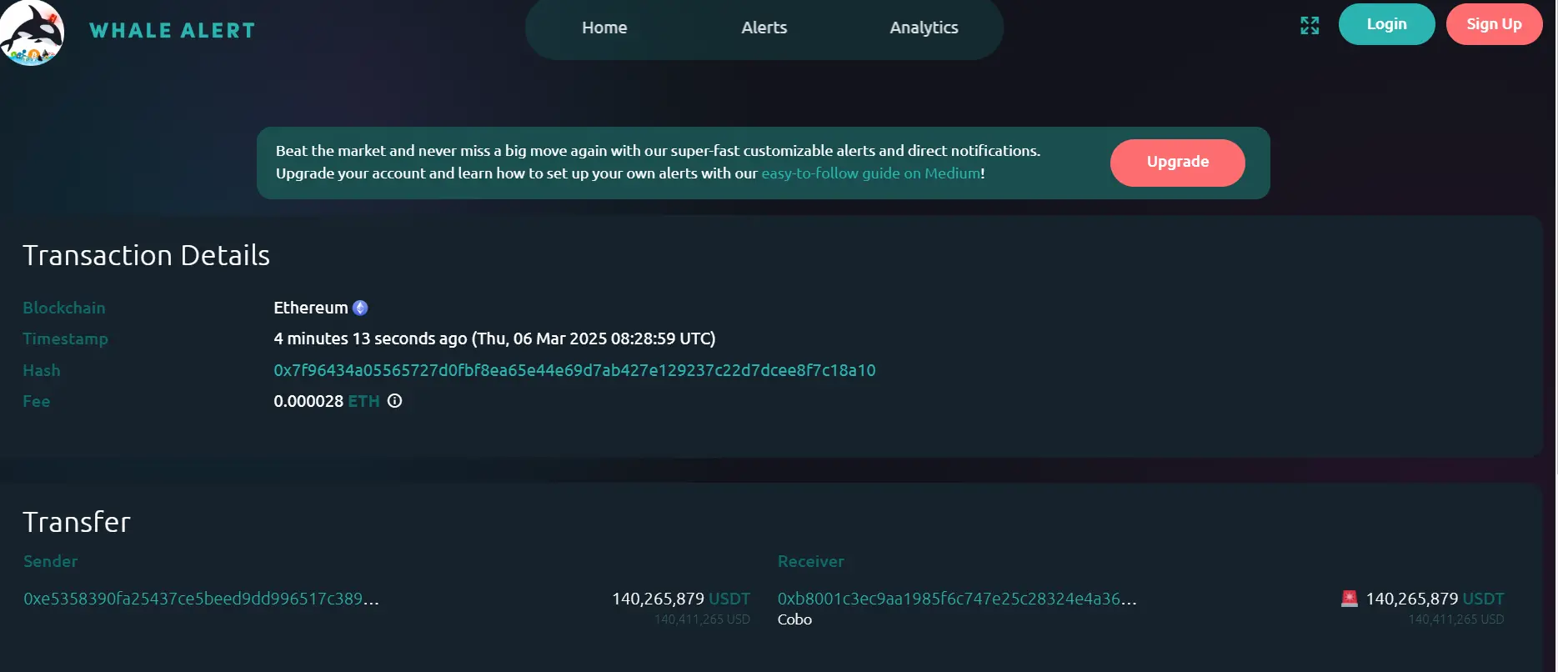1558x672 pixels.
Task: Select the Cobo receiver label
Action: [794, 619]
